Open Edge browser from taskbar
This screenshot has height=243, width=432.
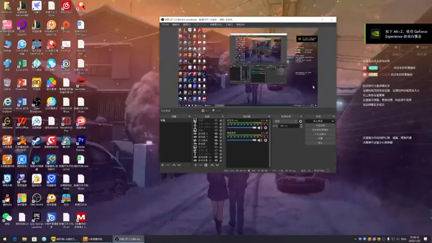click(15, 239)
